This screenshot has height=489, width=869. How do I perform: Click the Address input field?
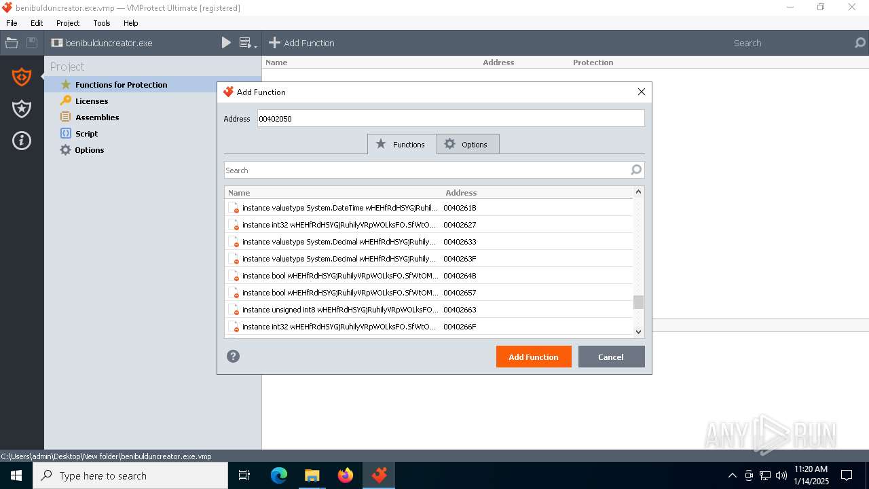(451, 118)
